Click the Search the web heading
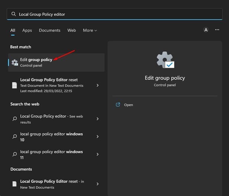Image resolution: width=229 pixels, height=196 pixels. (x=25, y=104)
